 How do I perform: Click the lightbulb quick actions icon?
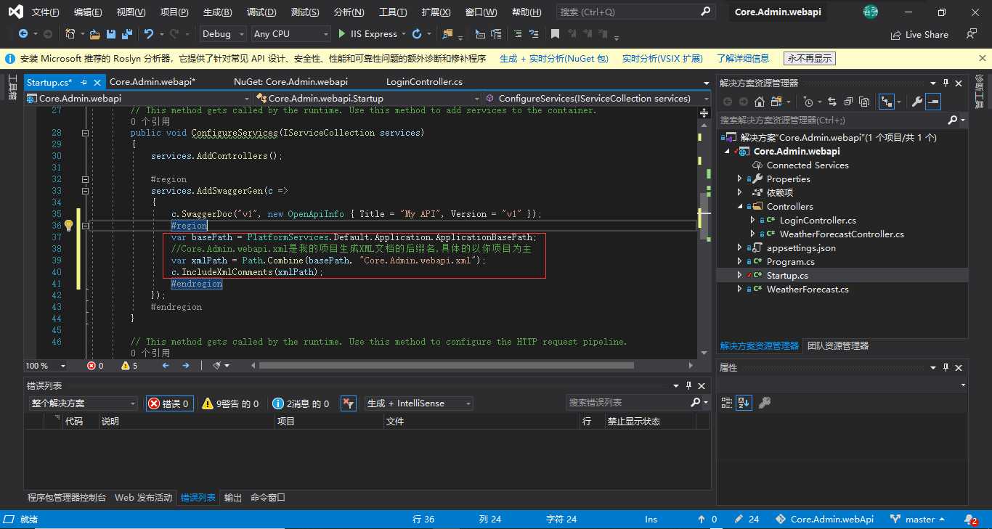tap(69, 226)
